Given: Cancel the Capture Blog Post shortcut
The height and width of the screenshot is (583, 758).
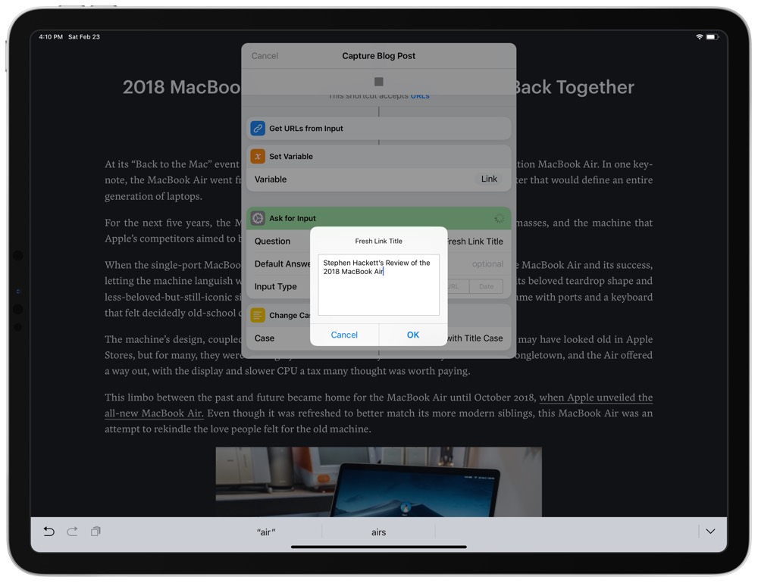Looking at the screenshot, I should click(x=265, y=56).
